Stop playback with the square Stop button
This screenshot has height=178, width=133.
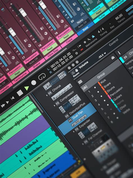(x=20, y=93)
